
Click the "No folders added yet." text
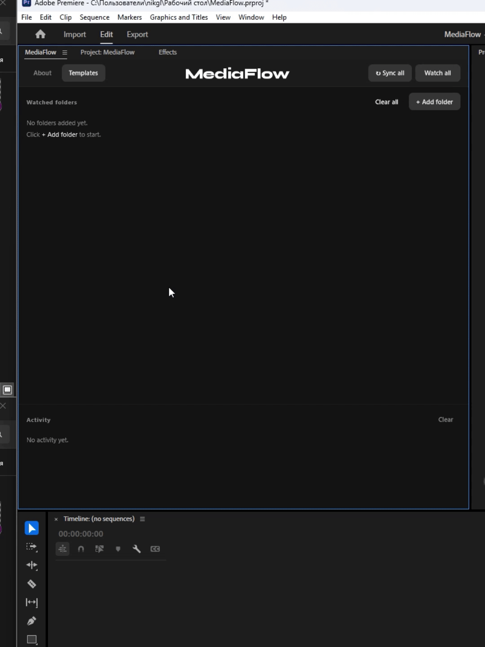pos(57,123)
